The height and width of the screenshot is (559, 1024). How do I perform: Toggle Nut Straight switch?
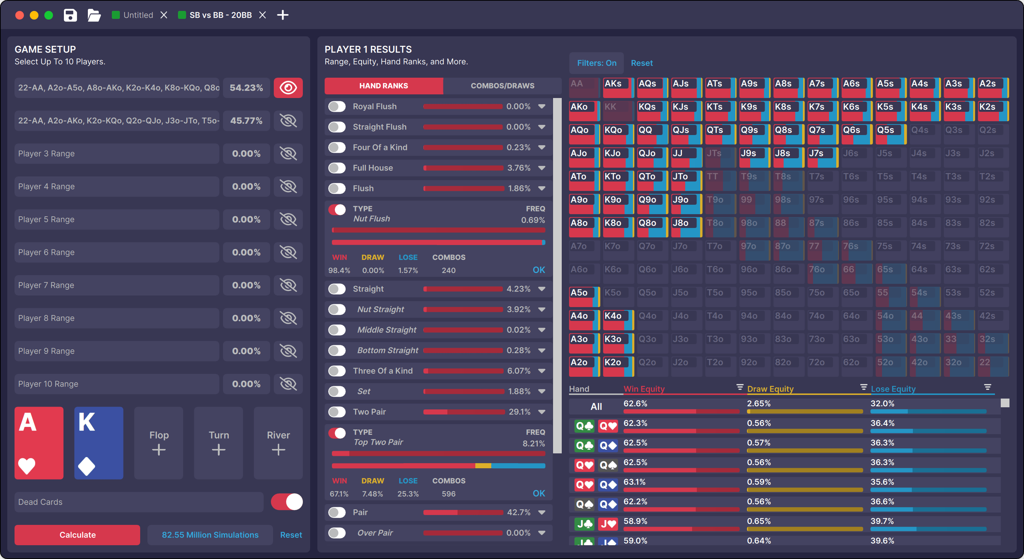coord(337,310)
